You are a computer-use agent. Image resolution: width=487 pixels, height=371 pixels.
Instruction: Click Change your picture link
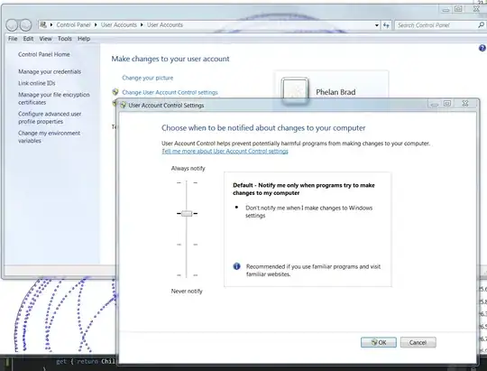coord(148,78)
